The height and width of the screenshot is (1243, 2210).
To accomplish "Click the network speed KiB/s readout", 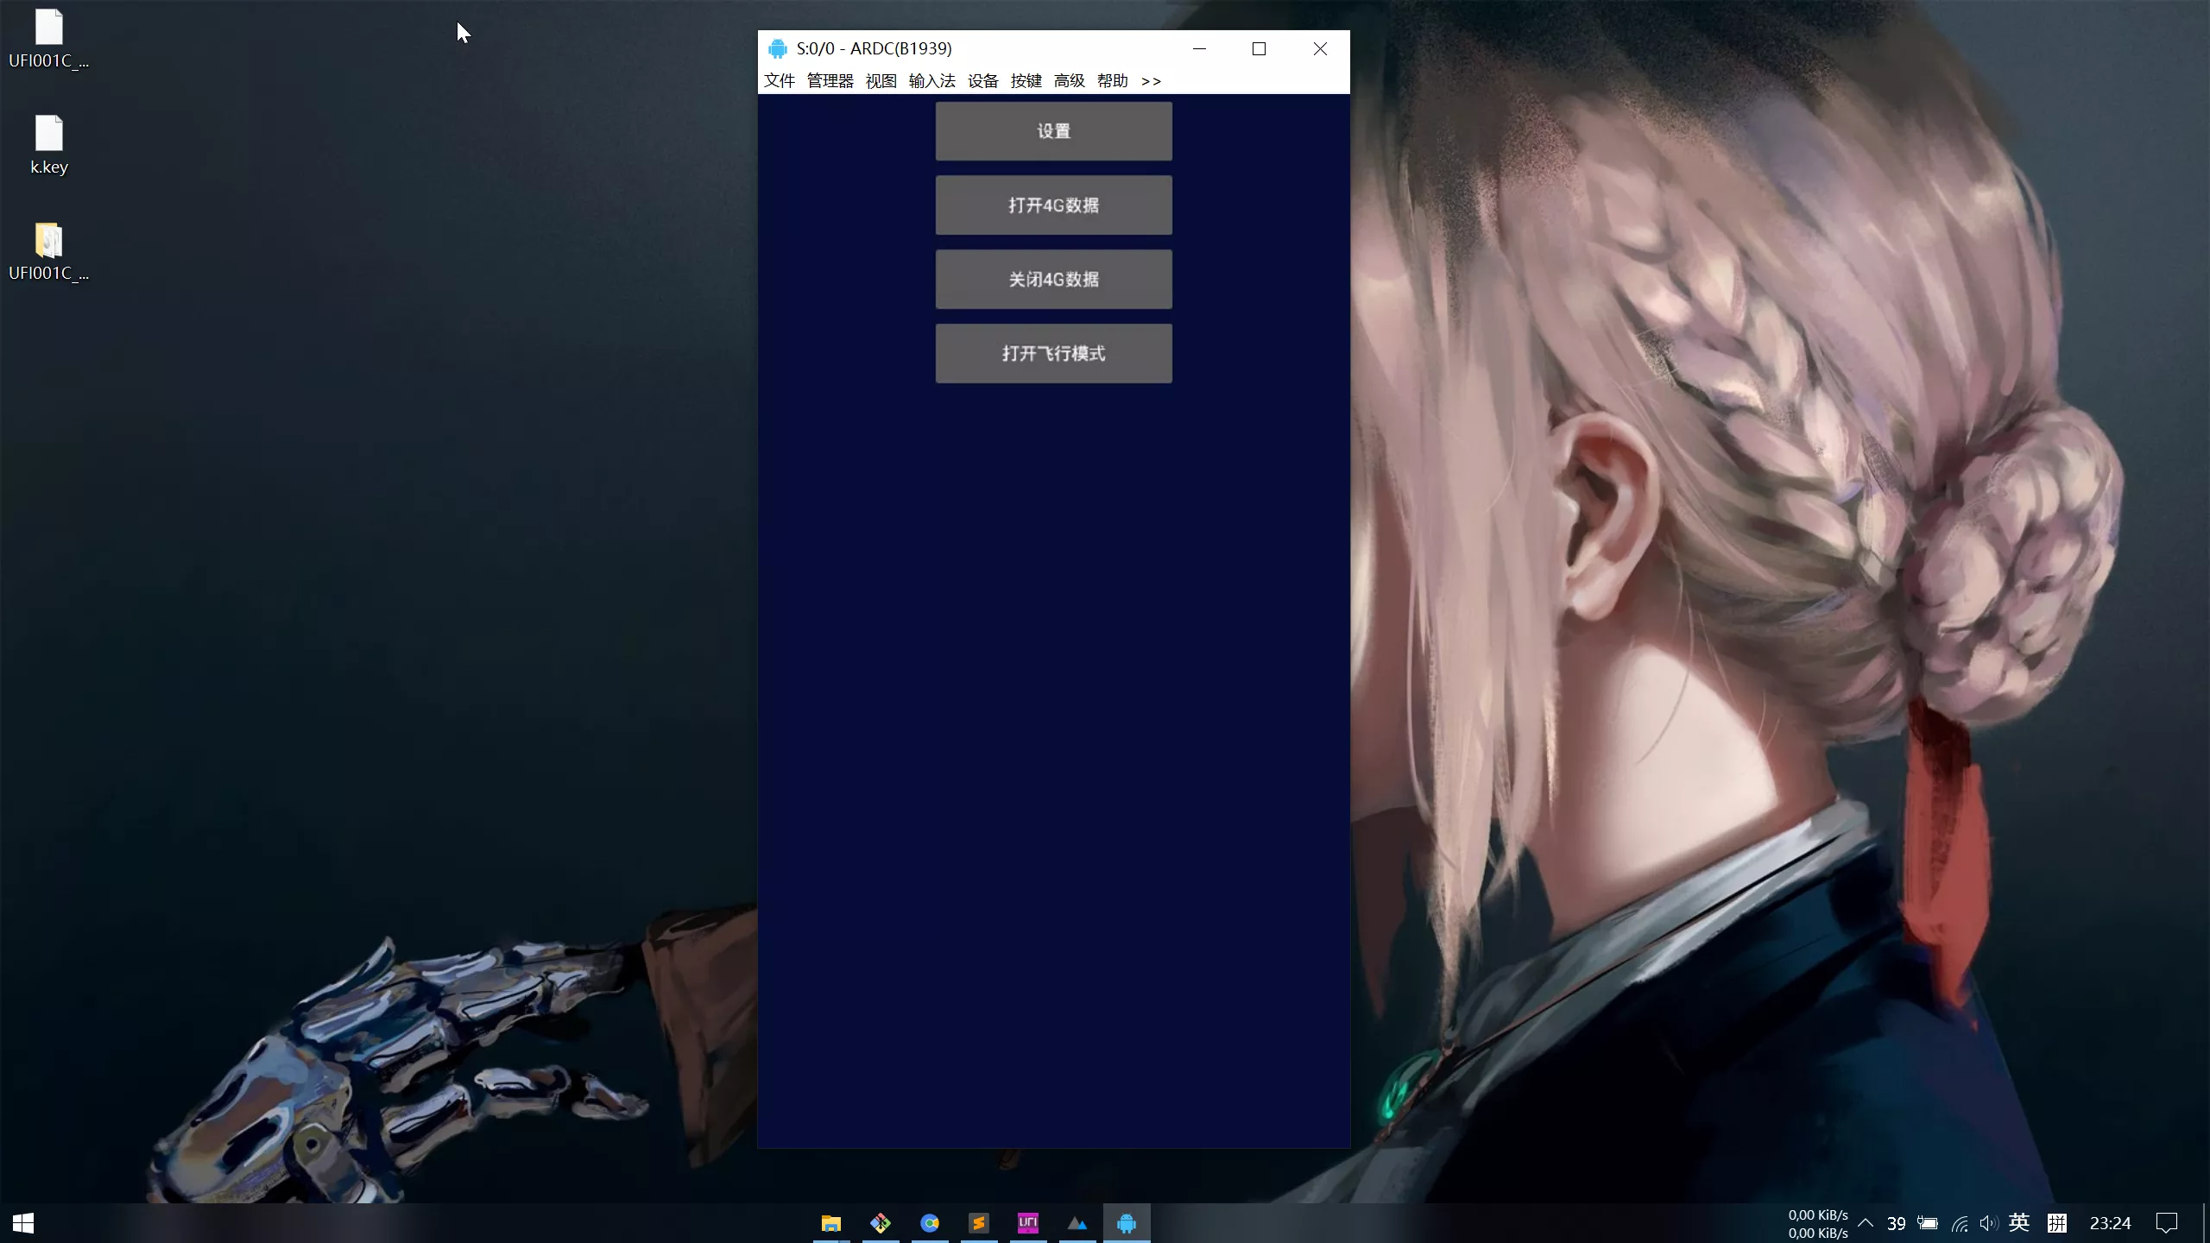I will [x=1818, y=1224].
